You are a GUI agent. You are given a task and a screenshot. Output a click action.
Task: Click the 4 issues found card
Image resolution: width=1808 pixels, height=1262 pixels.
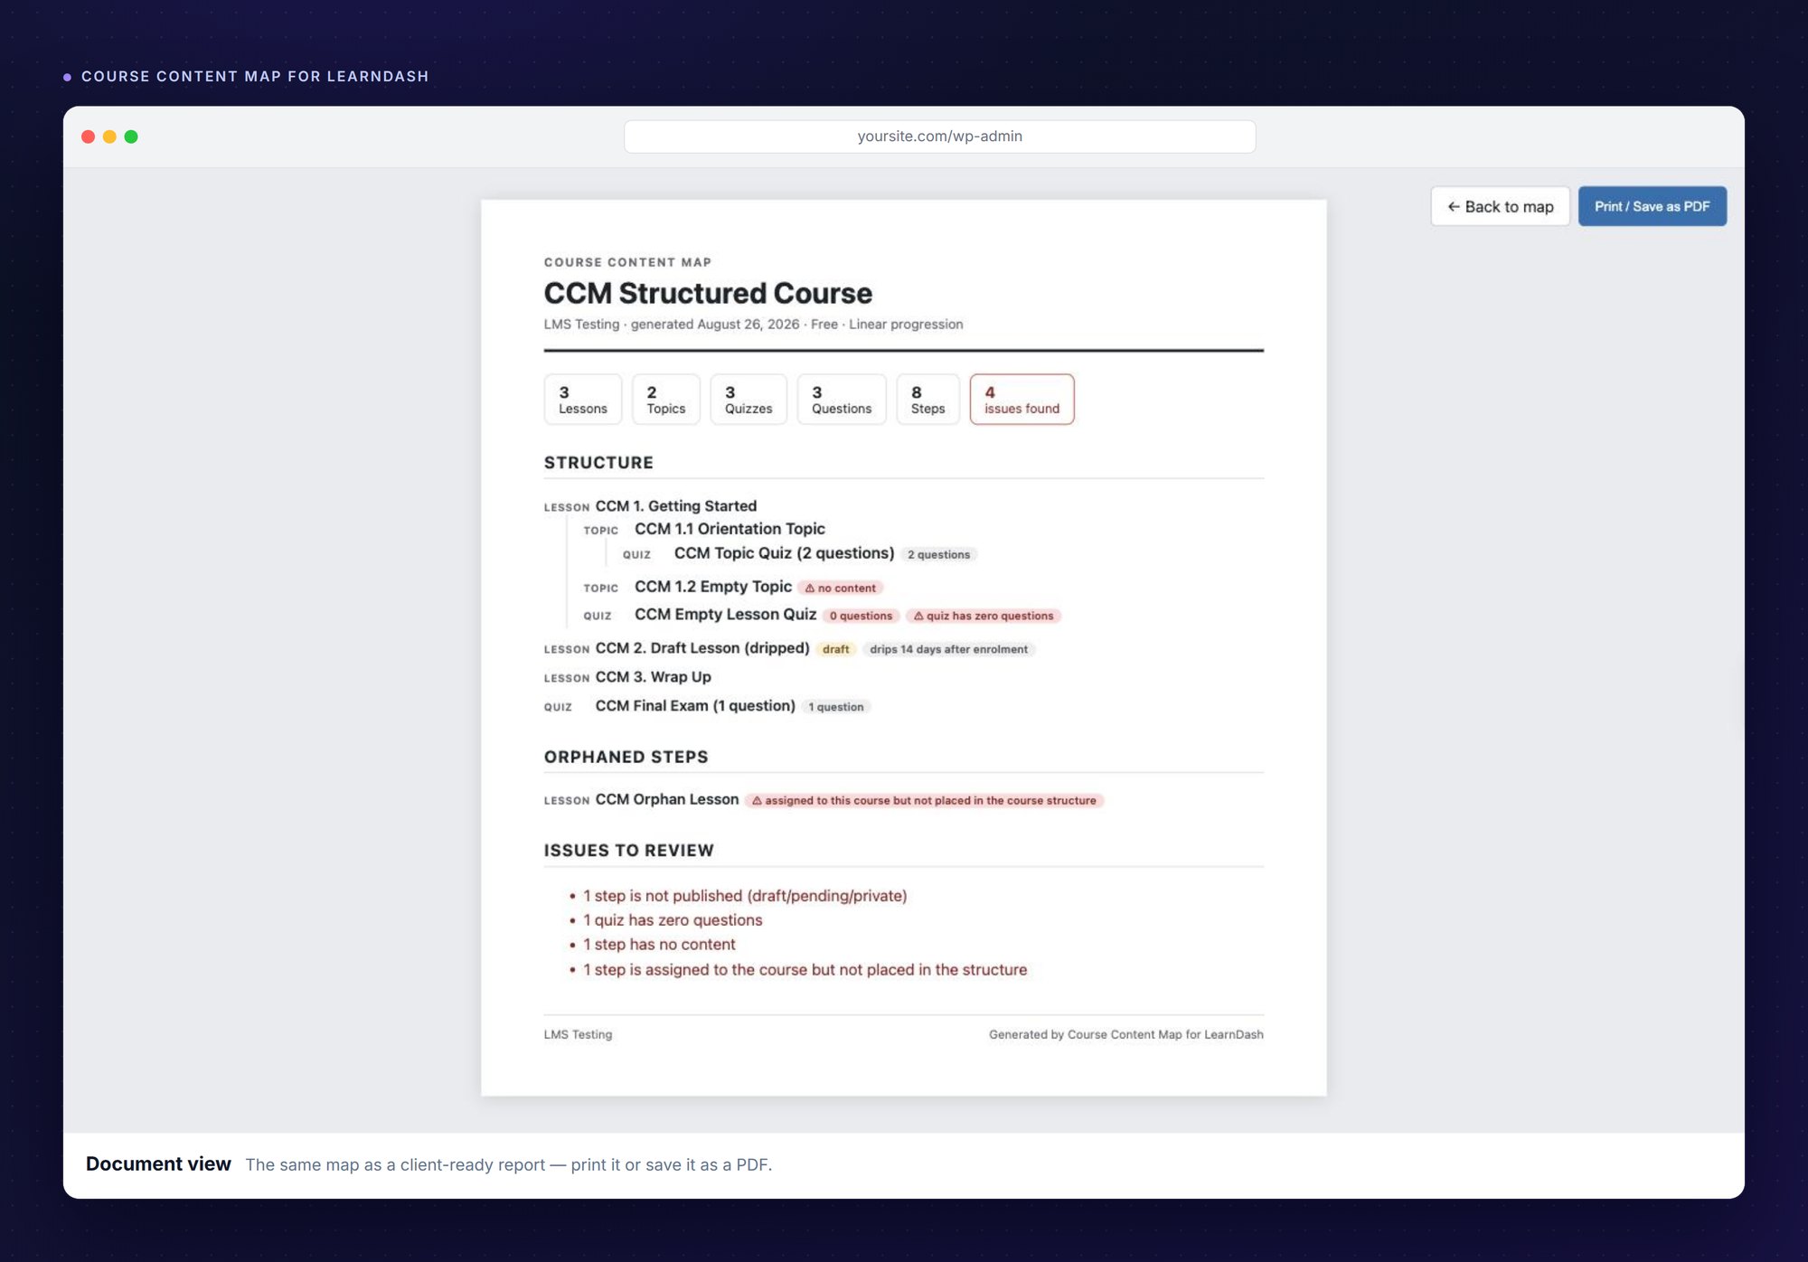pyautogui.click(x=1022, y=399)
